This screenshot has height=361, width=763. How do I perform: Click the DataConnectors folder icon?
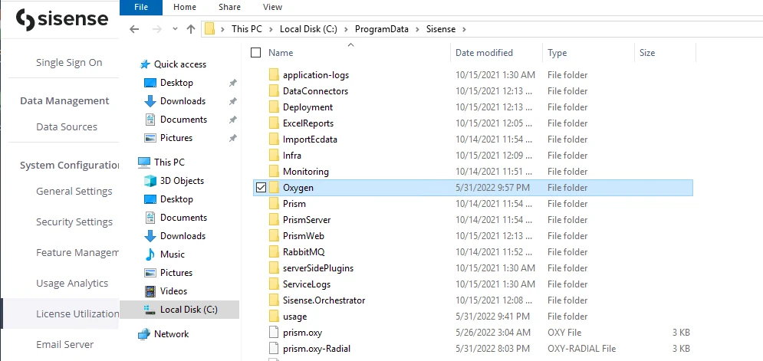tap(274, 91)
